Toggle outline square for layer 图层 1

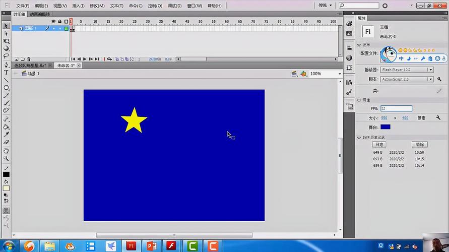click(66, 28)
